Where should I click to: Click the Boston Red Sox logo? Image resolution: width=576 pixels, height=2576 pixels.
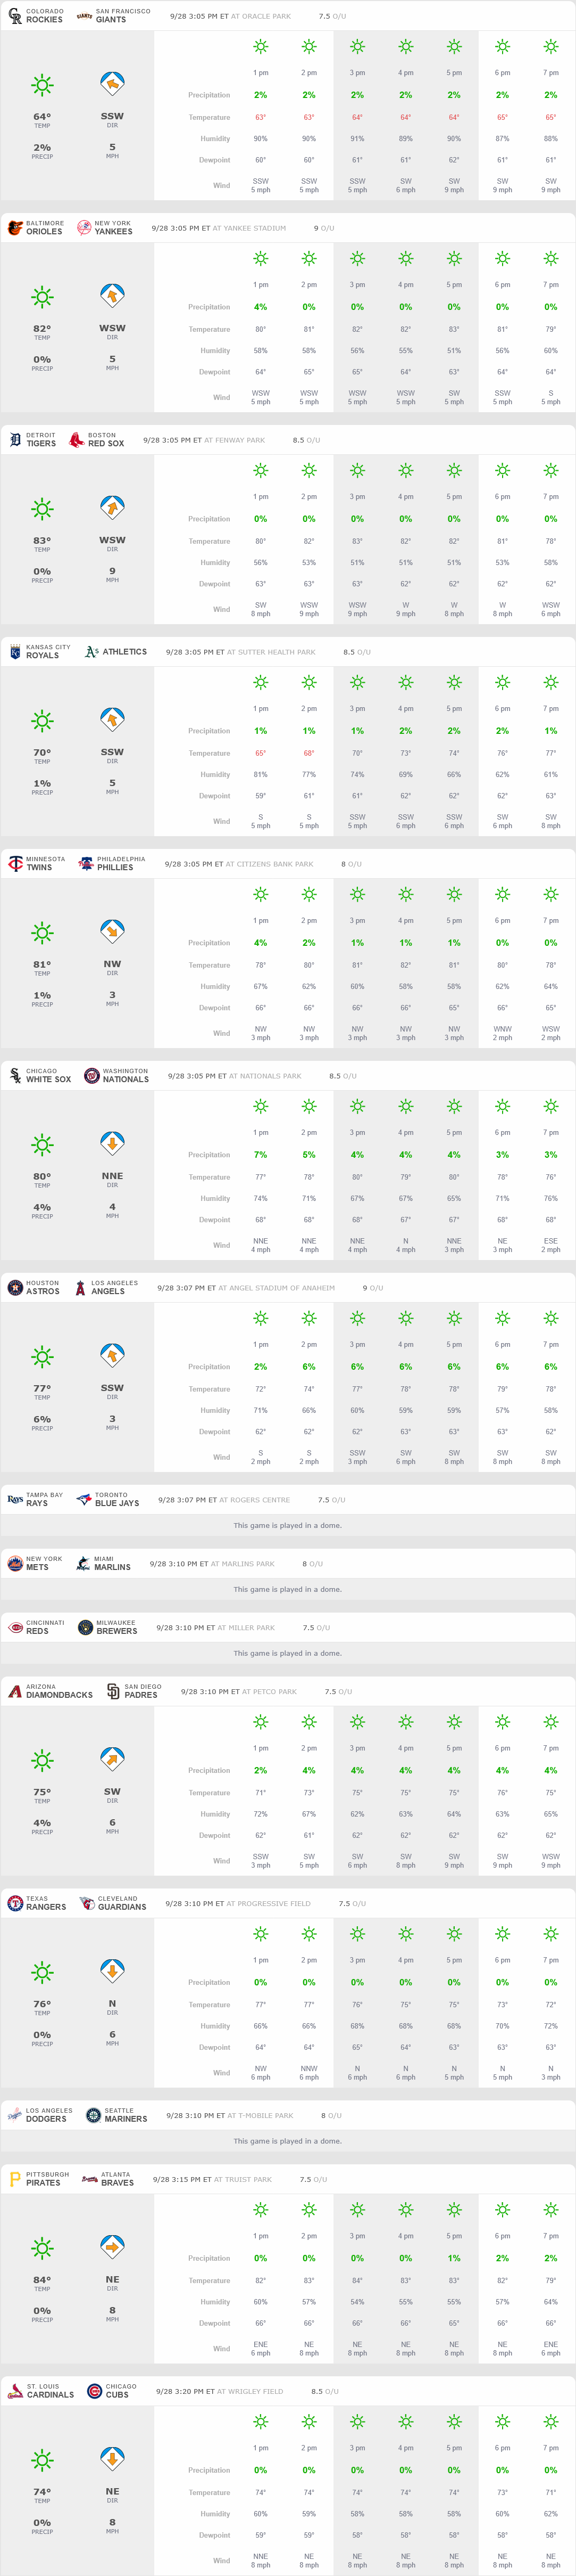(x=77, y=440)
